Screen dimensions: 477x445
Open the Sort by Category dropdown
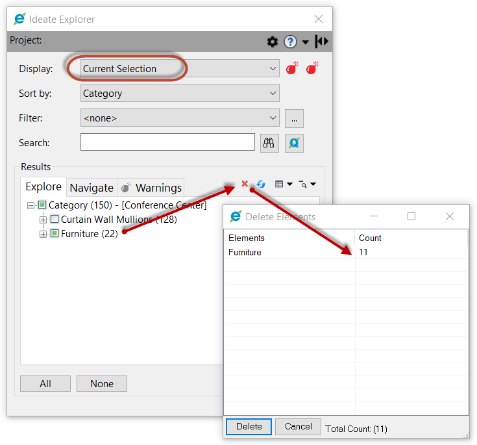click(x=180, y=93)
